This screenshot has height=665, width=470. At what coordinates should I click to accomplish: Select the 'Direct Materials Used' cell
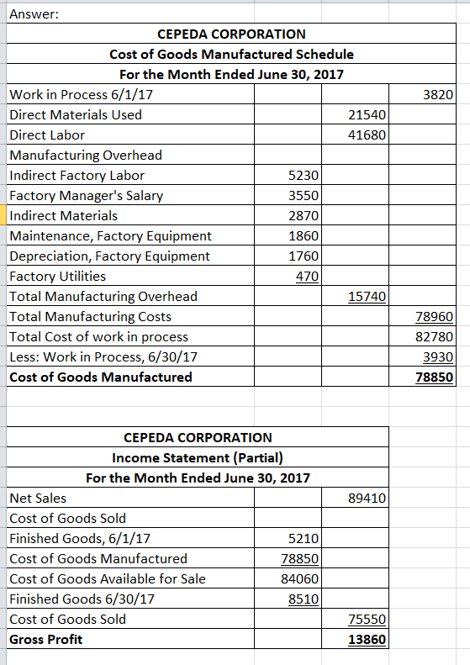[x=130, y=114]
